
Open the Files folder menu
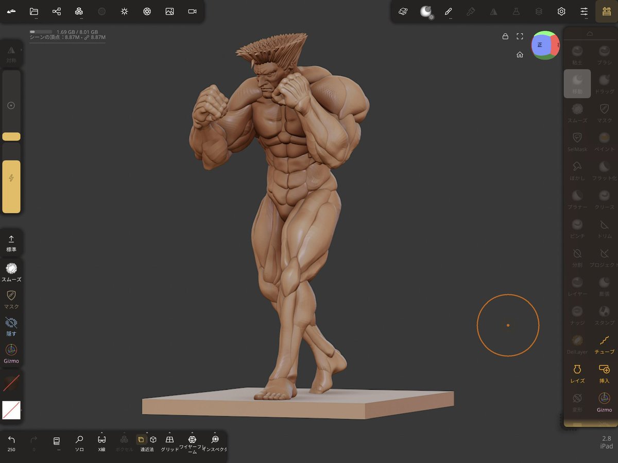34,11
